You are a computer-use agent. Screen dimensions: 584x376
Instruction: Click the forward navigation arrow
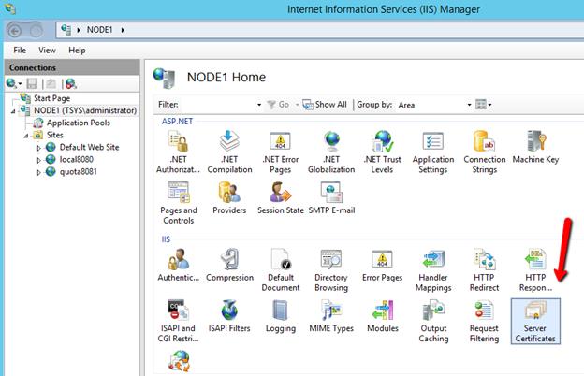tap(36, 31)
